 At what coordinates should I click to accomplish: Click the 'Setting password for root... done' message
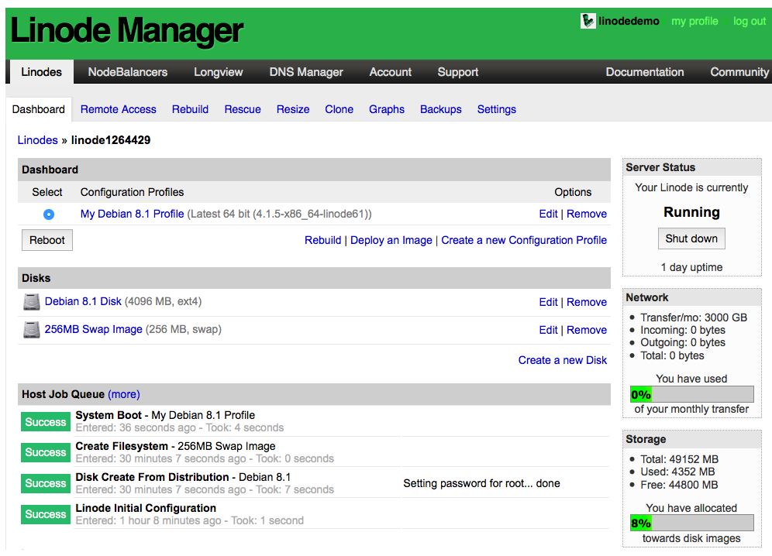tap(481, 483)
